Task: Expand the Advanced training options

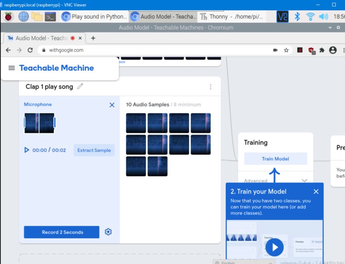Action: click(275, 181)
